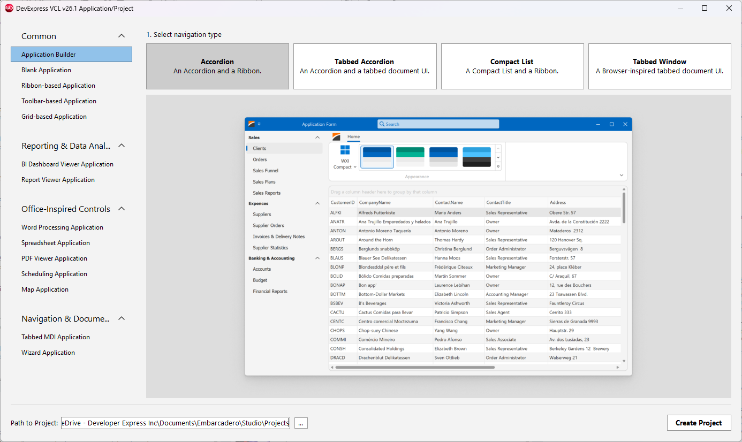Collapse the Common section
The width and height of the screenshot is (742, 442).
[x=122, y=36]
